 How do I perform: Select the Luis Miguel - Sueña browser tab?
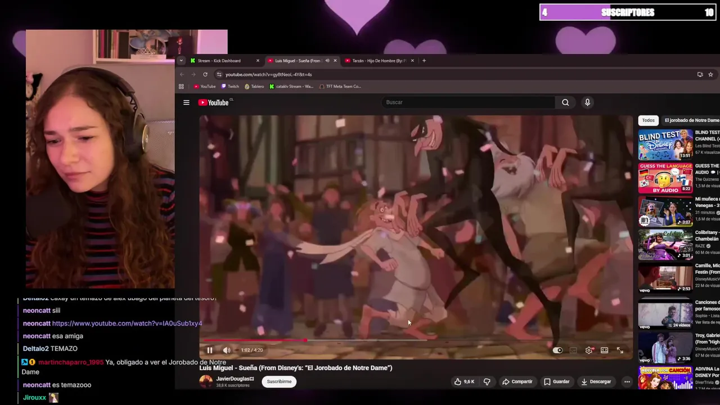coord(298,61)
